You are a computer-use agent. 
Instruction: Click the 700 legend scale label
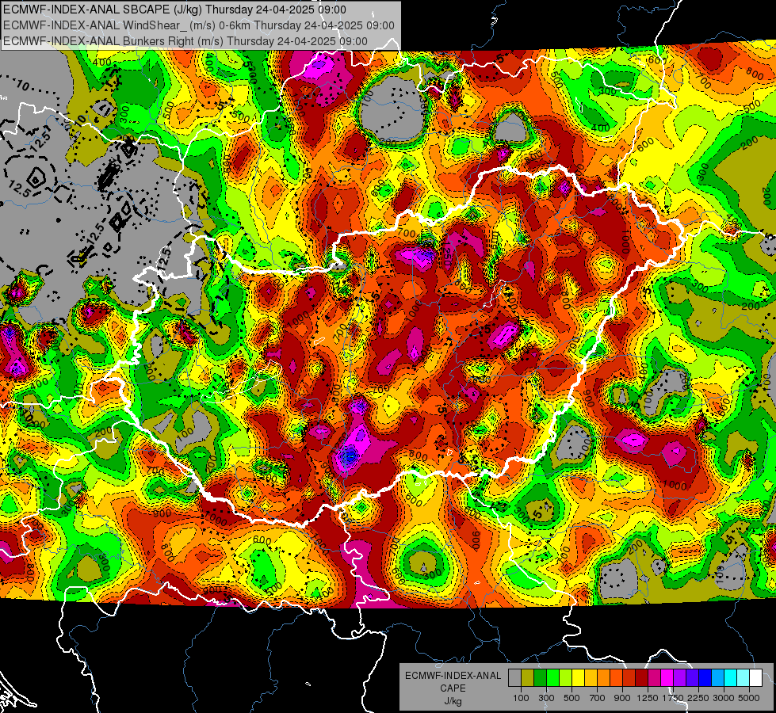598,698
